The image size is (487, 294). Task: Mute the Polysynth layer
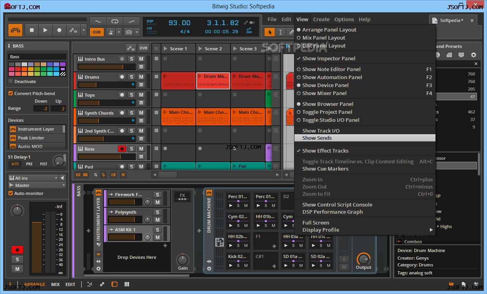(x=157, y=220)
